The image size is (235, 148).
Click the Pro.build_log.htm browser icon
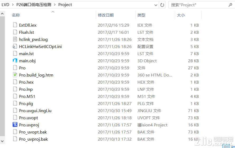[x=15, y=75]
